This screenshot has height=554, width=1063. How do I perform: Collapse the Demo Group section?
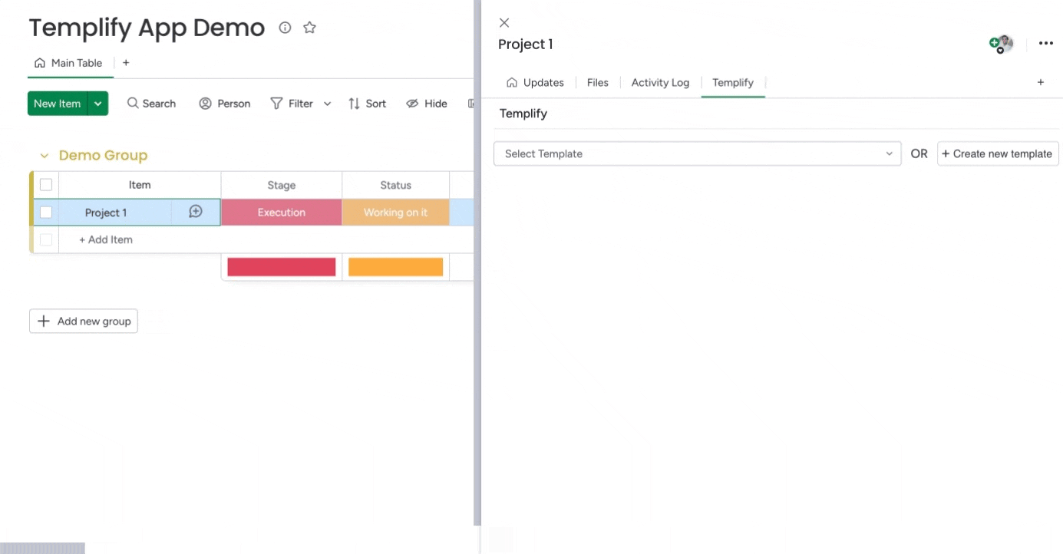[x=44, y=155]
